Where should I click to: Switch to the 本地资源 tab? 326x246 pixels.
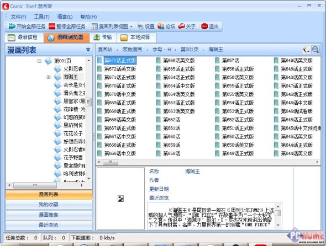136,38
